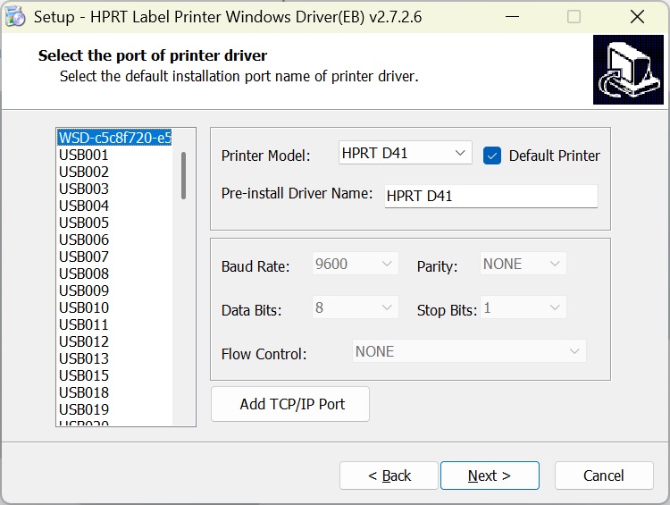
Task: Open the Printer Model dropdown
Action: tap(405, 154)
